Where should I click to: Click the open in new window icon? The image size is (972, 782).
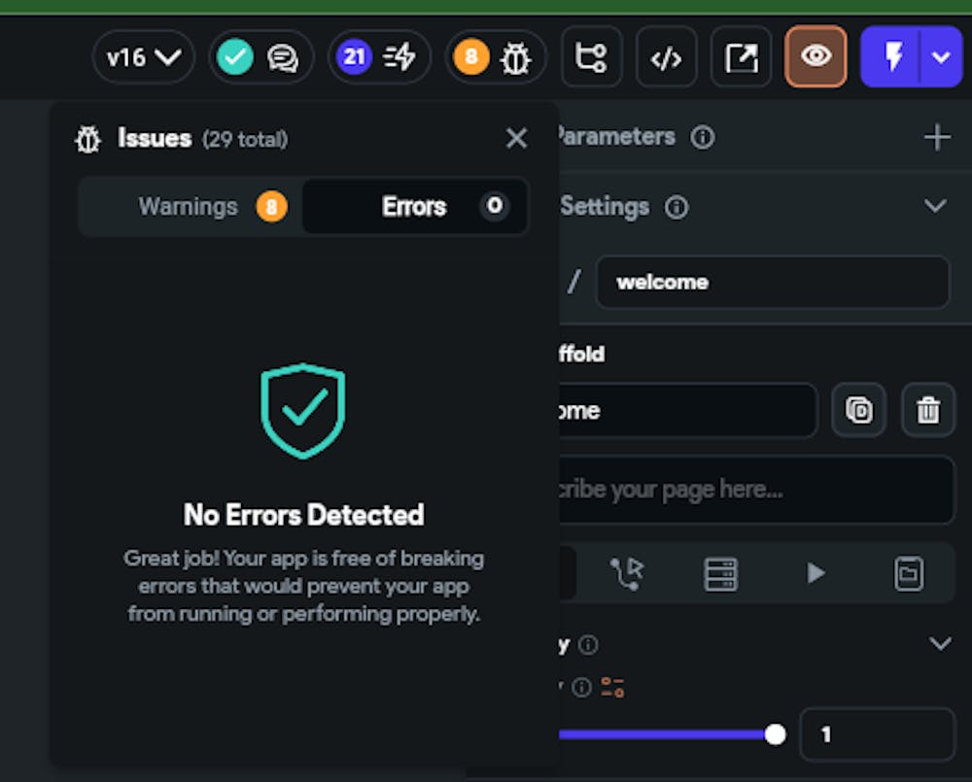[741, 57]
